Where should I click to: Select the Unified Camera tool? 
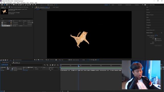click(14, 5)
